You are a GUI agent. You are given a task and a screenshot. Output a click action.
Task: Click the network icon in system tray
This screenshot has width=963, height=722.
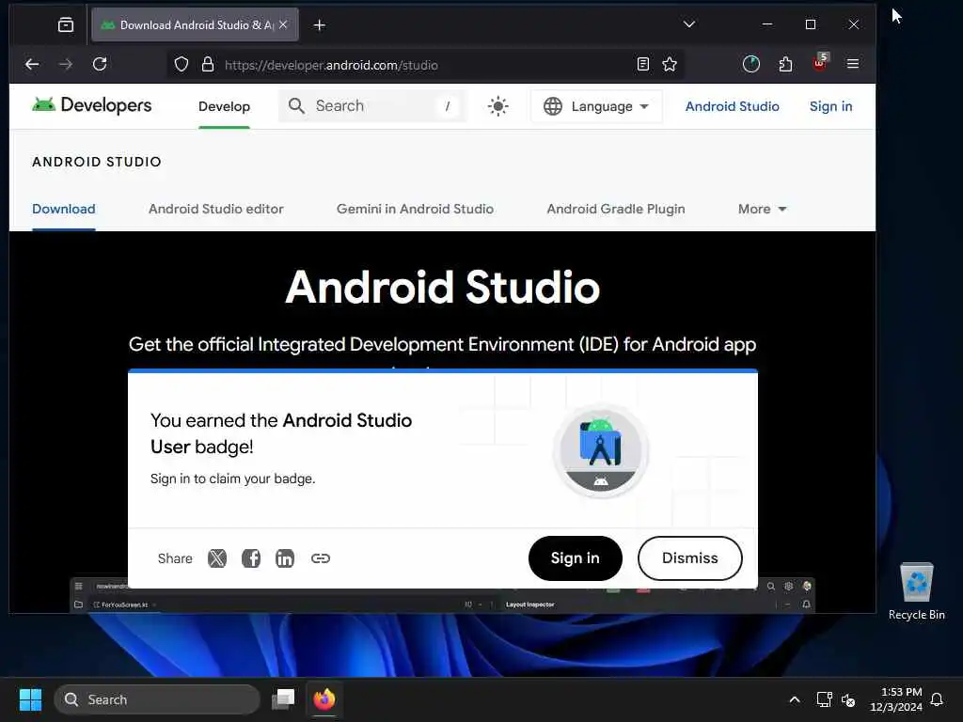tap(824, 699)
